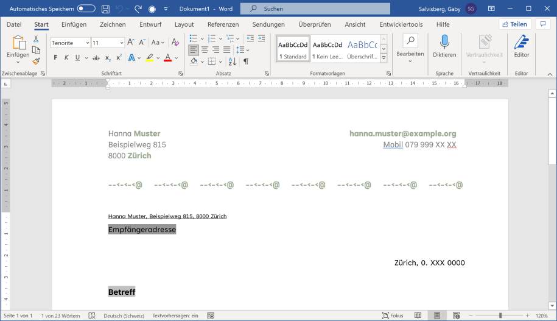Toggle underline with the U button
This screenshot has width=557, height=321.
click(x=77, y=58)
